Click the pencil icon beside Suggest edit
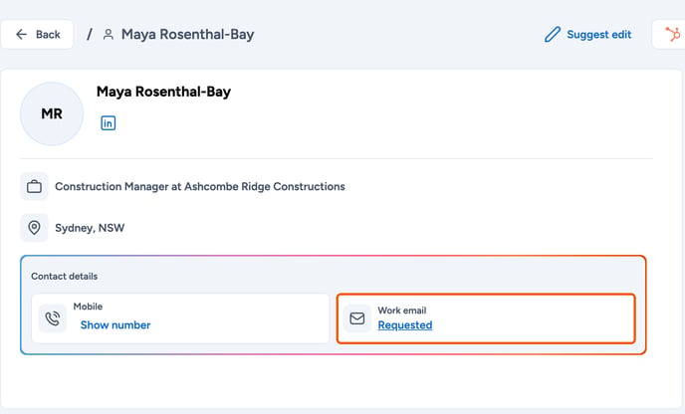The height and width of the screenshot is (414, 685). click(553, 35)
